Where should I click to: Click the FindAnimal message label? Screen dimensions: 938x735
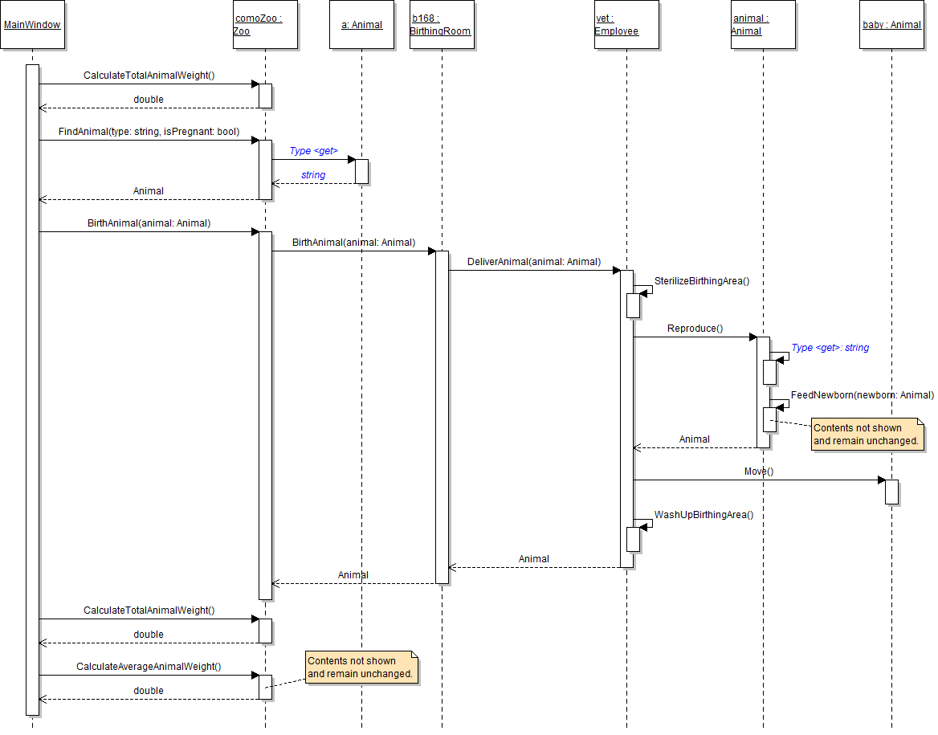(149, 132)
